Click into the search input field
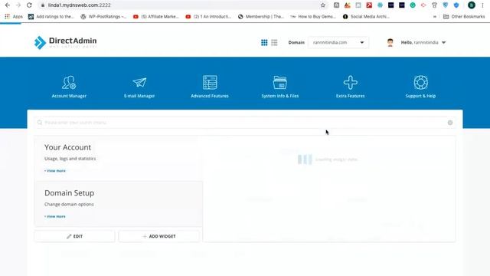Screen dimensions: 490x276 pos(244,123)
